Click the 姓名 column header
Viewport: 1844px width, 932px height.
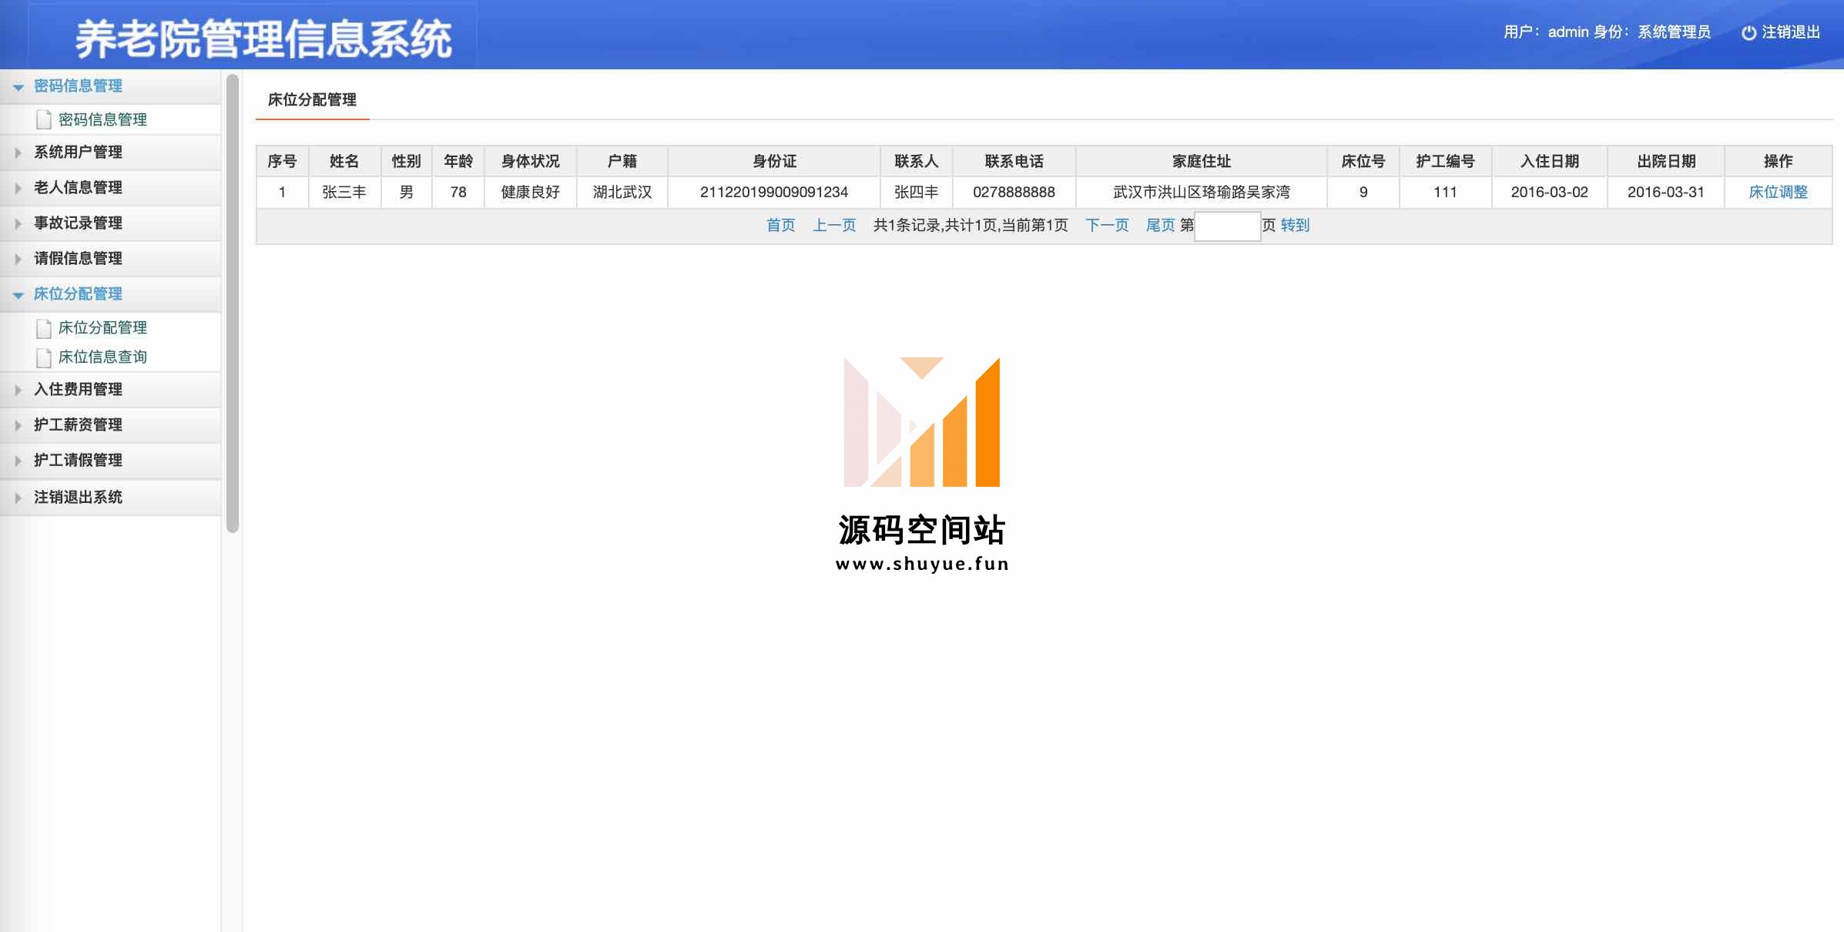[x=344, y=161]
